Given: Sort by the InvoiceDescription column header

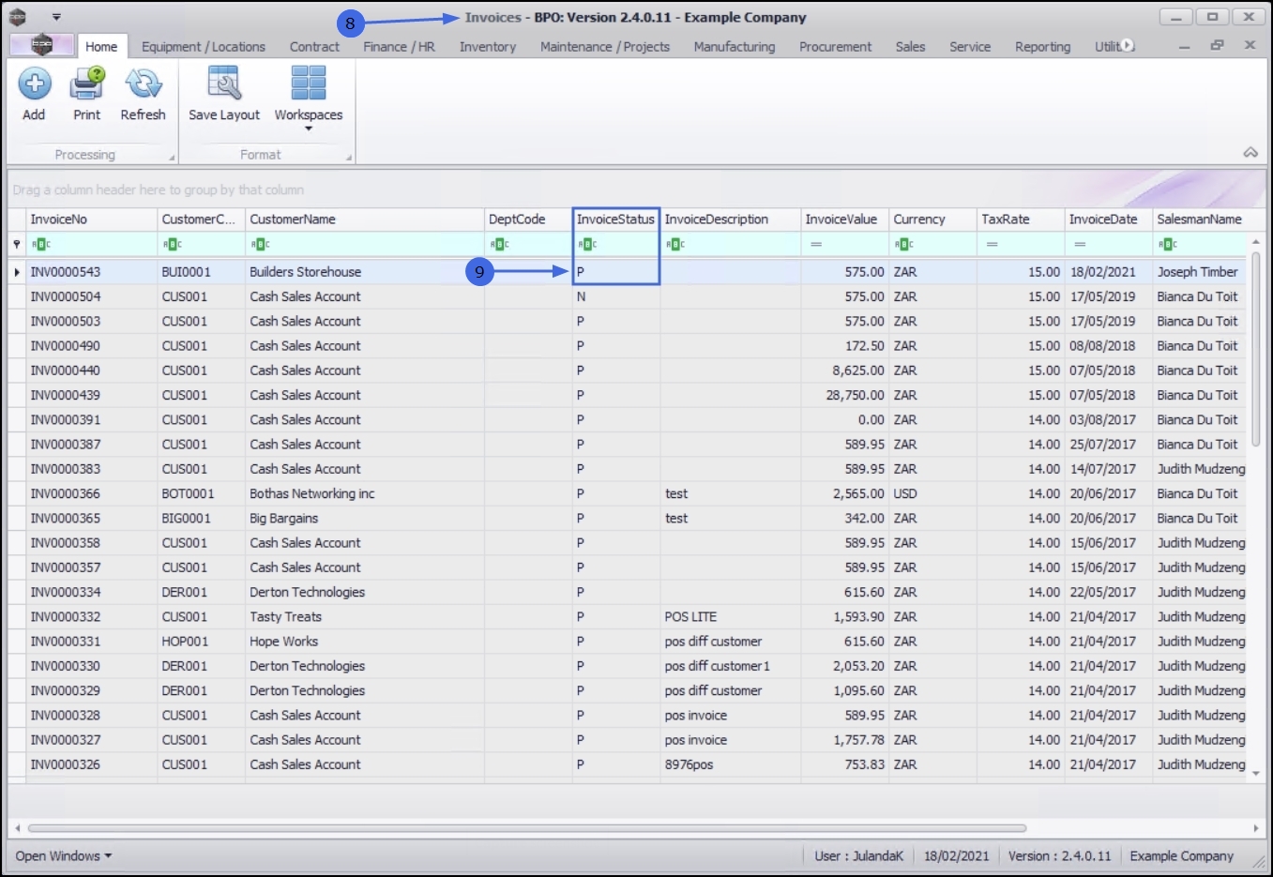Looking at the screenshot, I should [x=731, y=219].
